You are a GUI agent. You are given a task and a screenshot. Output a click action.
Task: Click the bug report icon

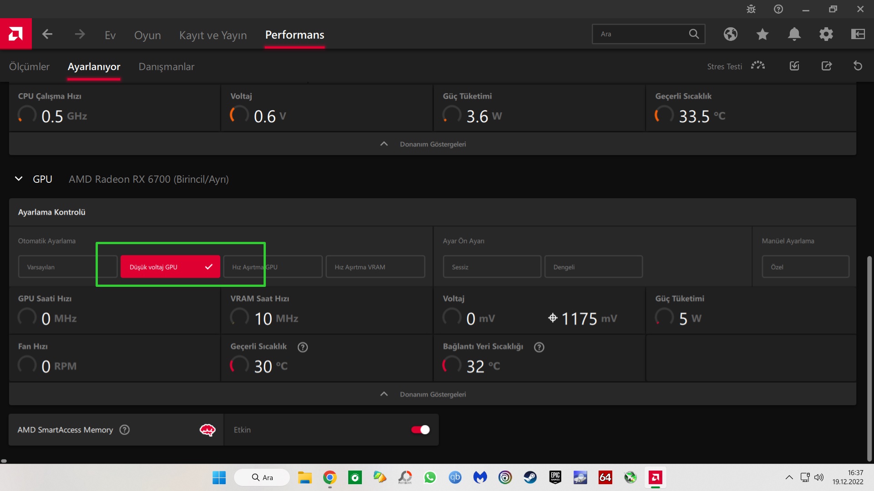point(751,9)
